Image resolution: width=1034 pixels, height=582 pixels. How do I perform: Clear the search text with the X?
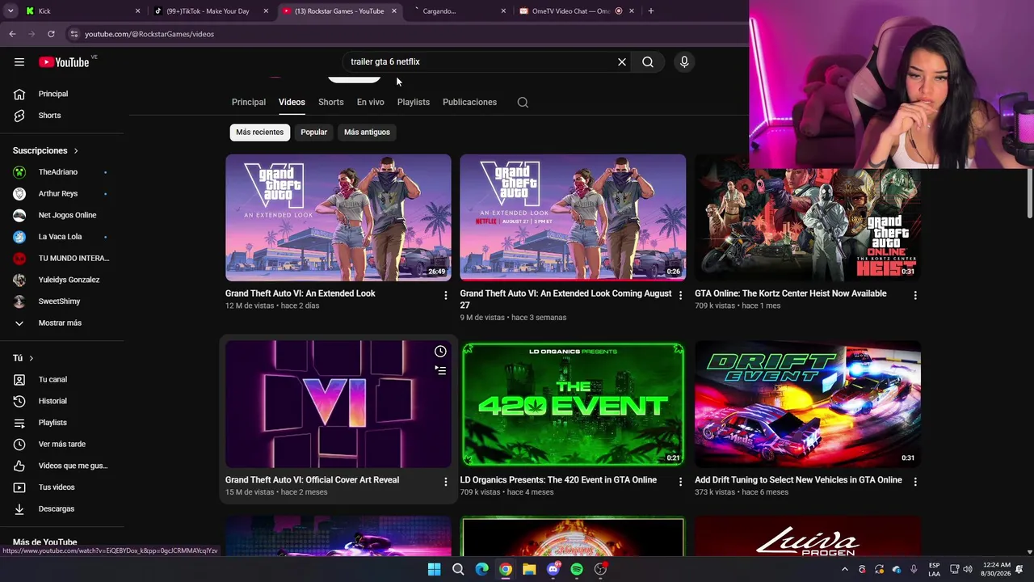coord(622,62)
